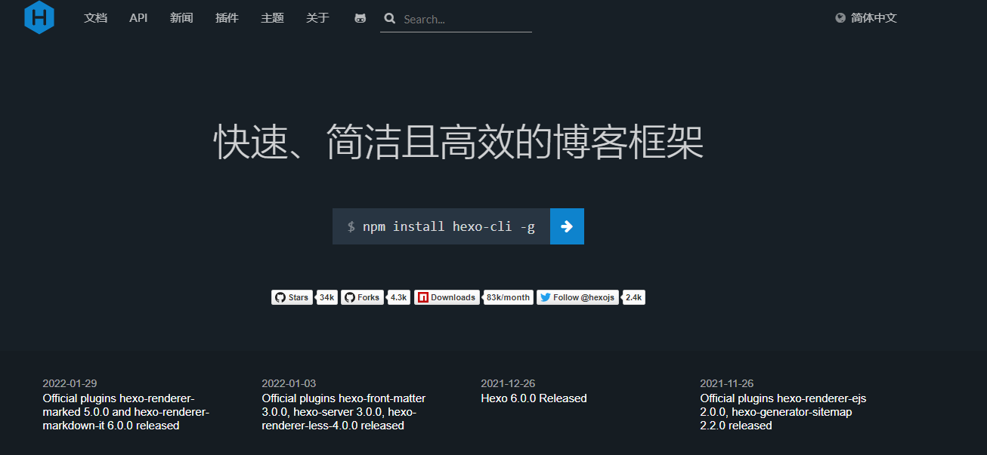Click the GitHub Forks badge
The height and width of the screenshot is (455, 987).
[x=362, y=297]
